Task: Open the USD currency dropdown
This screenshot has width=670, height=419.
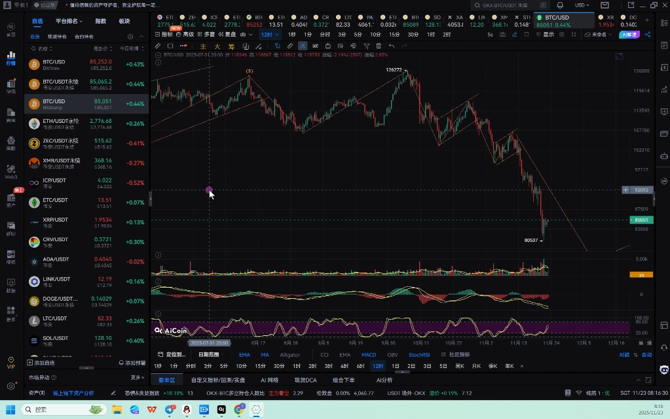Action: (582, 5)
